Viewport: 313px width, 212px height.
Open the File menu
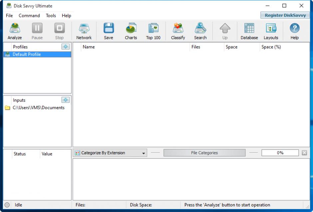[9, 16]
